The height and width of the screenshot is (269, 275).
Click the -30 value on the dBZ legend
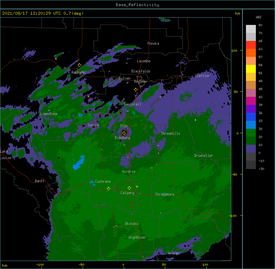pos(261,169)
